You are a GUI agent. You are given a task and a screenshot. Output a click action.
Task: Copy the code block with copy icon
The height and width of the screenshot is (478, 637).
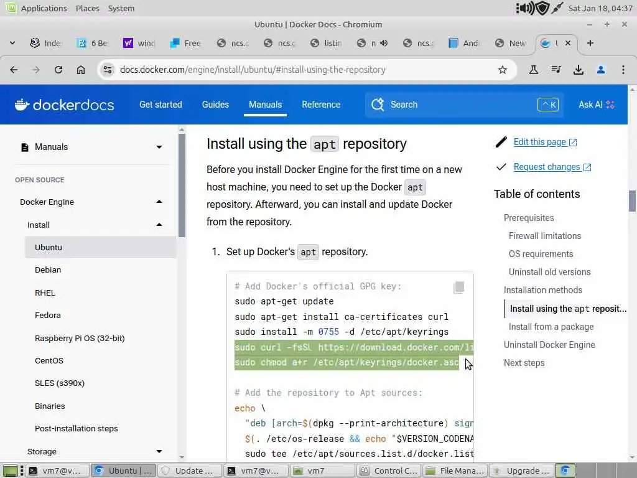459,288
